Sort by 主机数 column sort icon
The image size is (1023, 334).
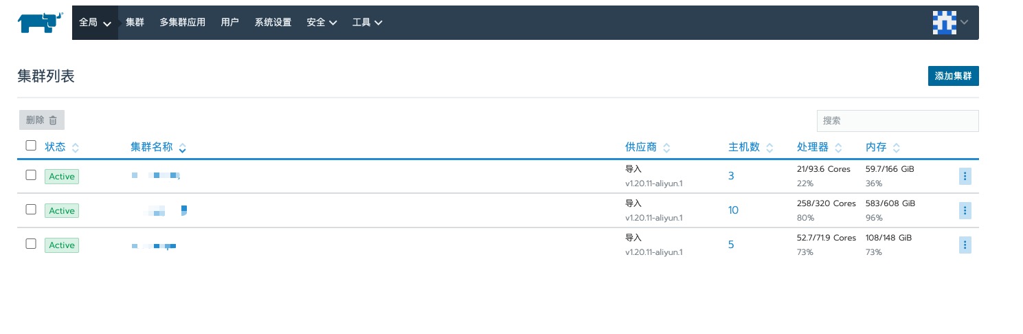[769, 148]
